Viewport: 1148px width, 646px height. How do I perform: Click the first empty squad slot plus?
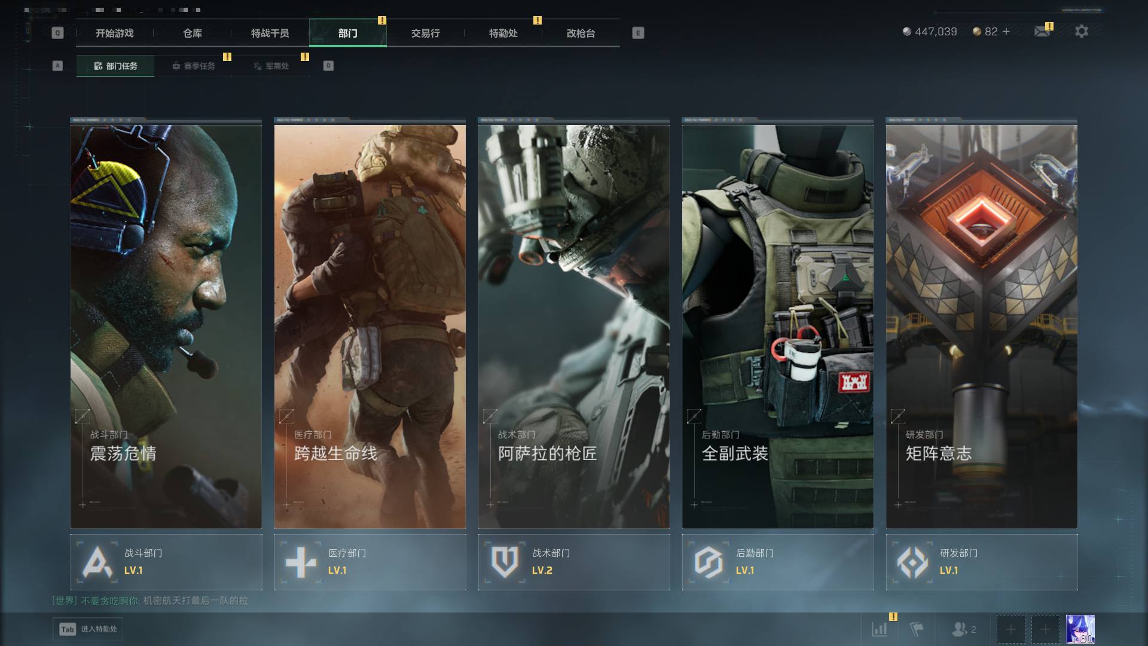pos(1010,629)
